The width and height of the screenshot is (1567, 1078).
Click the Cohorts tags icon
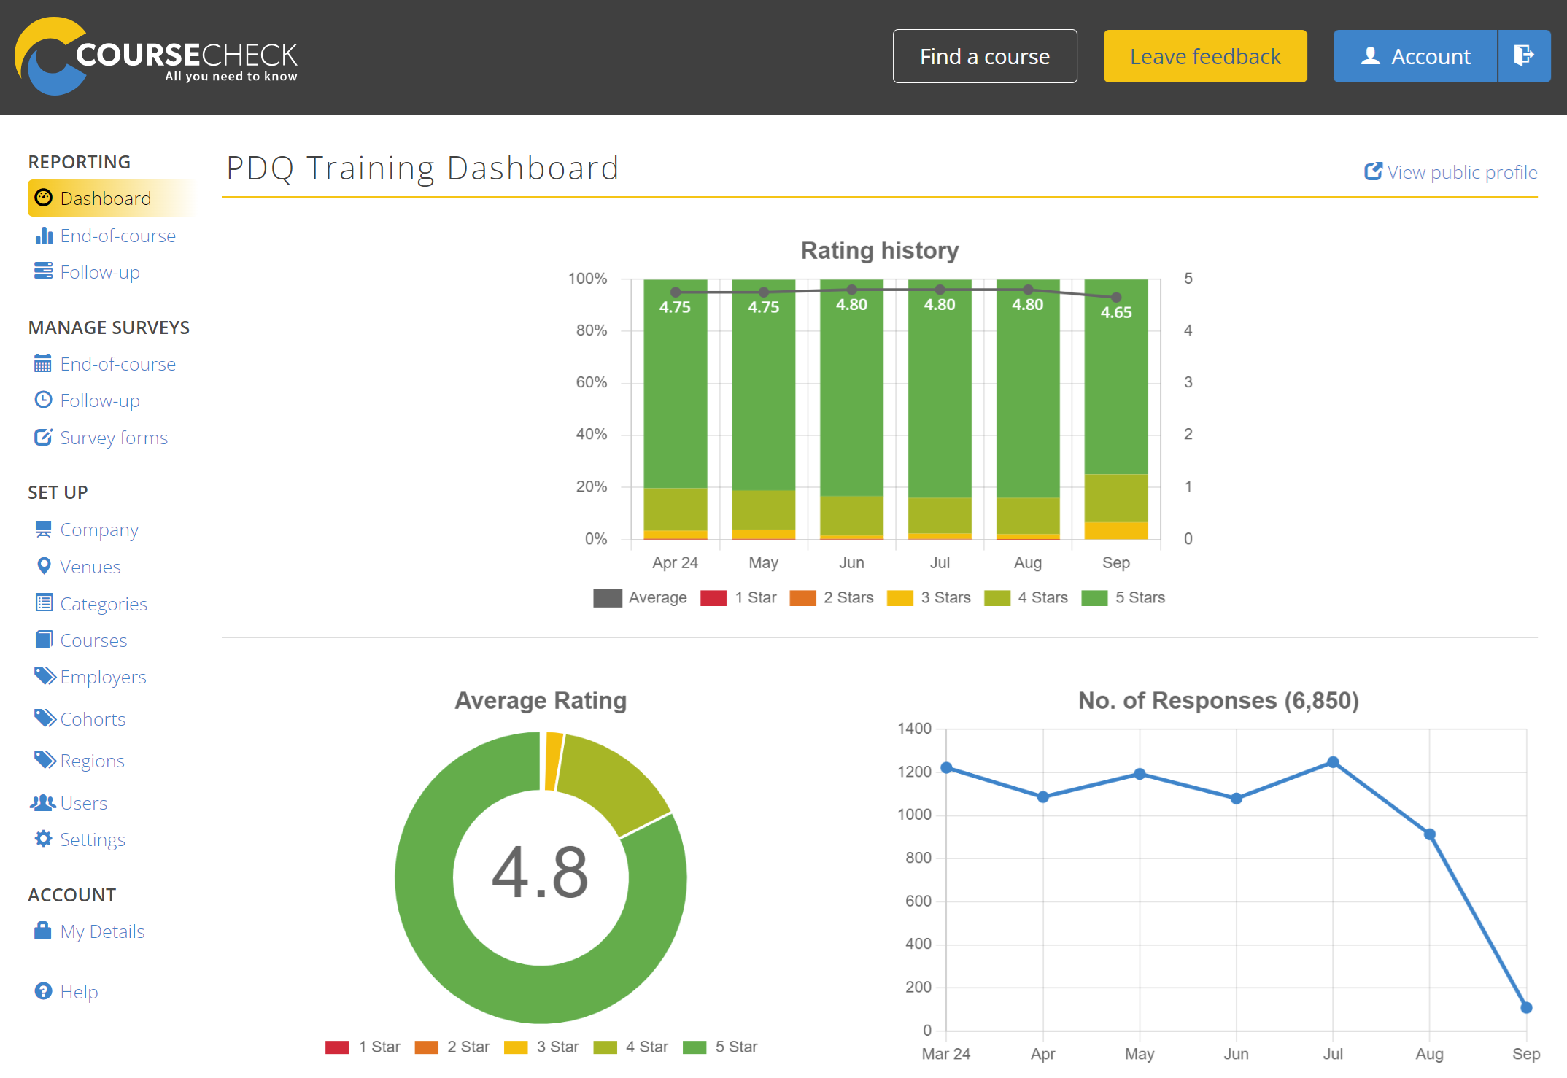[45, 718]
